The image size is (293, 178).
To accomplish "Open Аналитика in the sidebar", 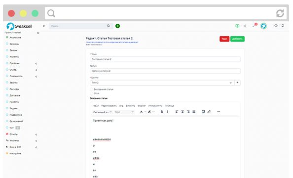I will pyautogui.click(x=15, y=38).
